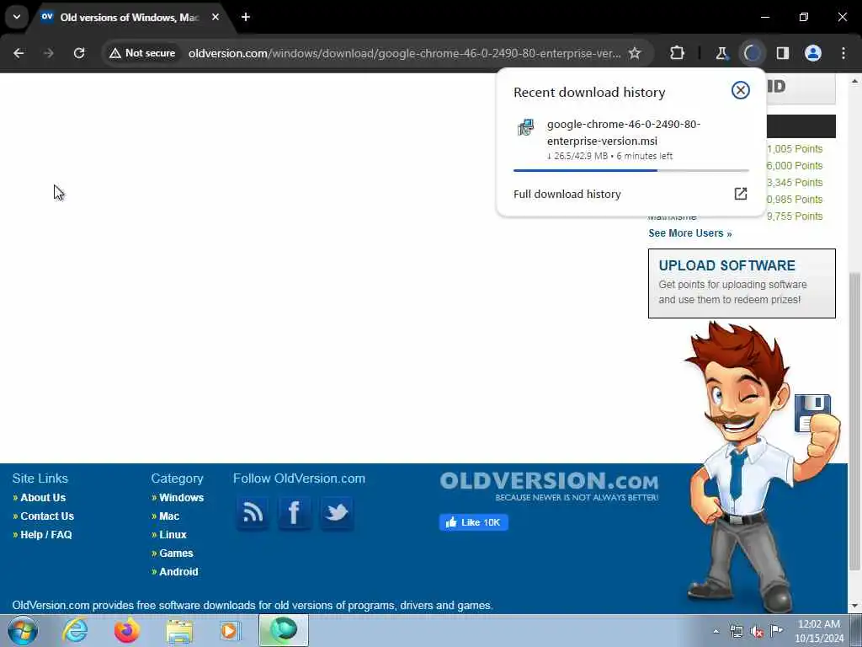This screenshot has height=647, width=862.
Task: Click the Action Center flag icon
Action: (x=776, y=630)
